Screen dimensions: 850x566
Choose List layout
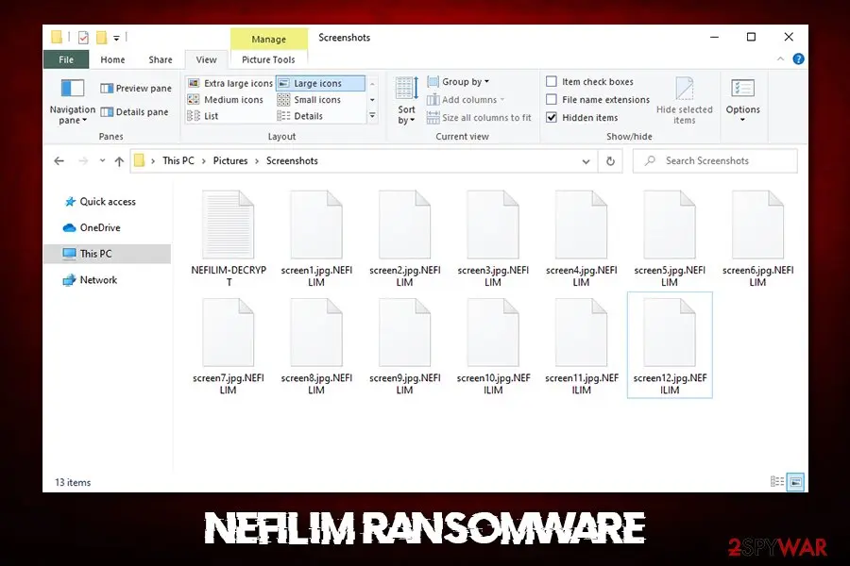point(203,116)
